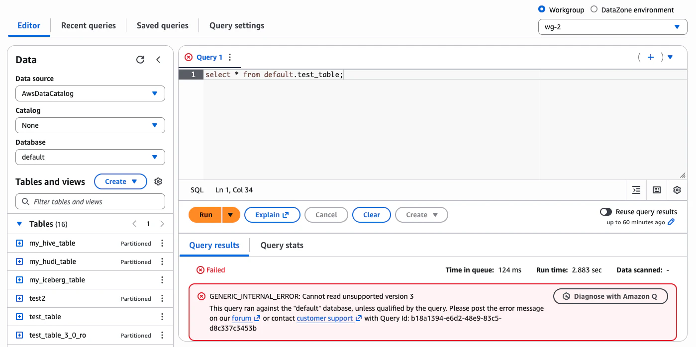Expand my_hive_table columns
The width and height of the screenshot is (696, 347).
[x=19, y=243]
